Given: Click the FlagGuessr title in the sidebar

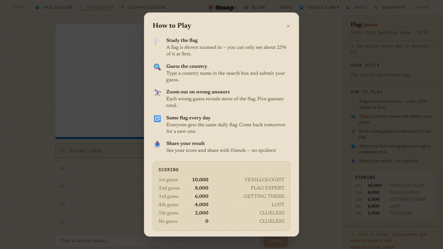Looking at the screenshot, I should [364, 25].
